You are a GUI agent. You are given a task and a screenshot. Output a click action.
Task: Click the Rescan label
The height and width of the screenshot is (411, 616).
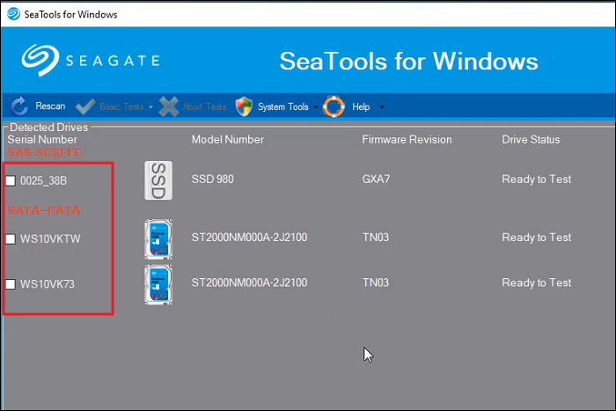[x=50, y=106]
